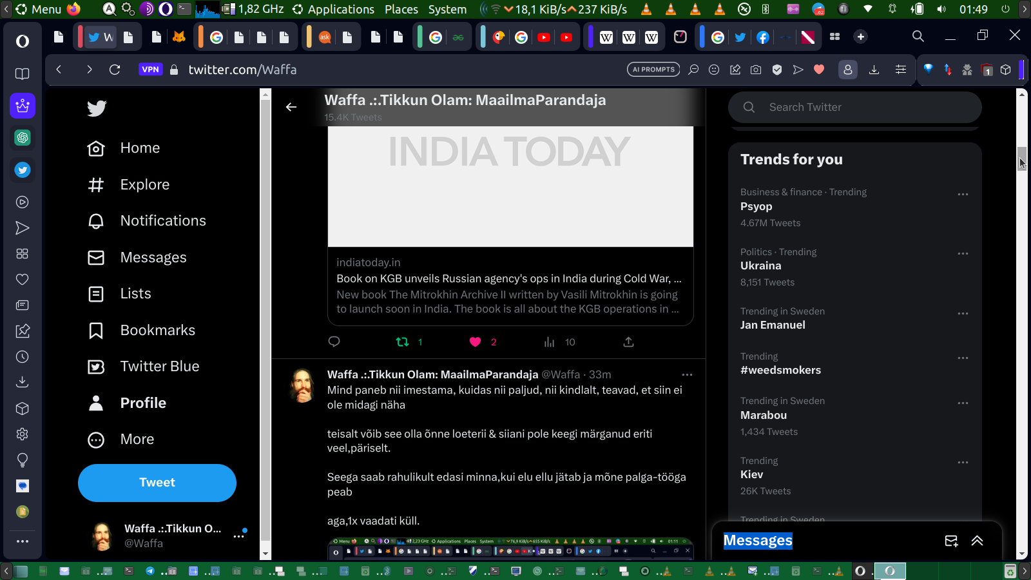The image size is (1031, 580).
Task: Open options for the Ukraina trend
Action: point(963,253)
